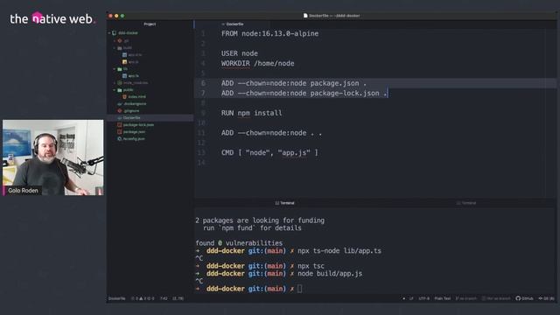Change LF line ending in status bar
The height and width of the screenshot is (315, 560).
point(411,298)
